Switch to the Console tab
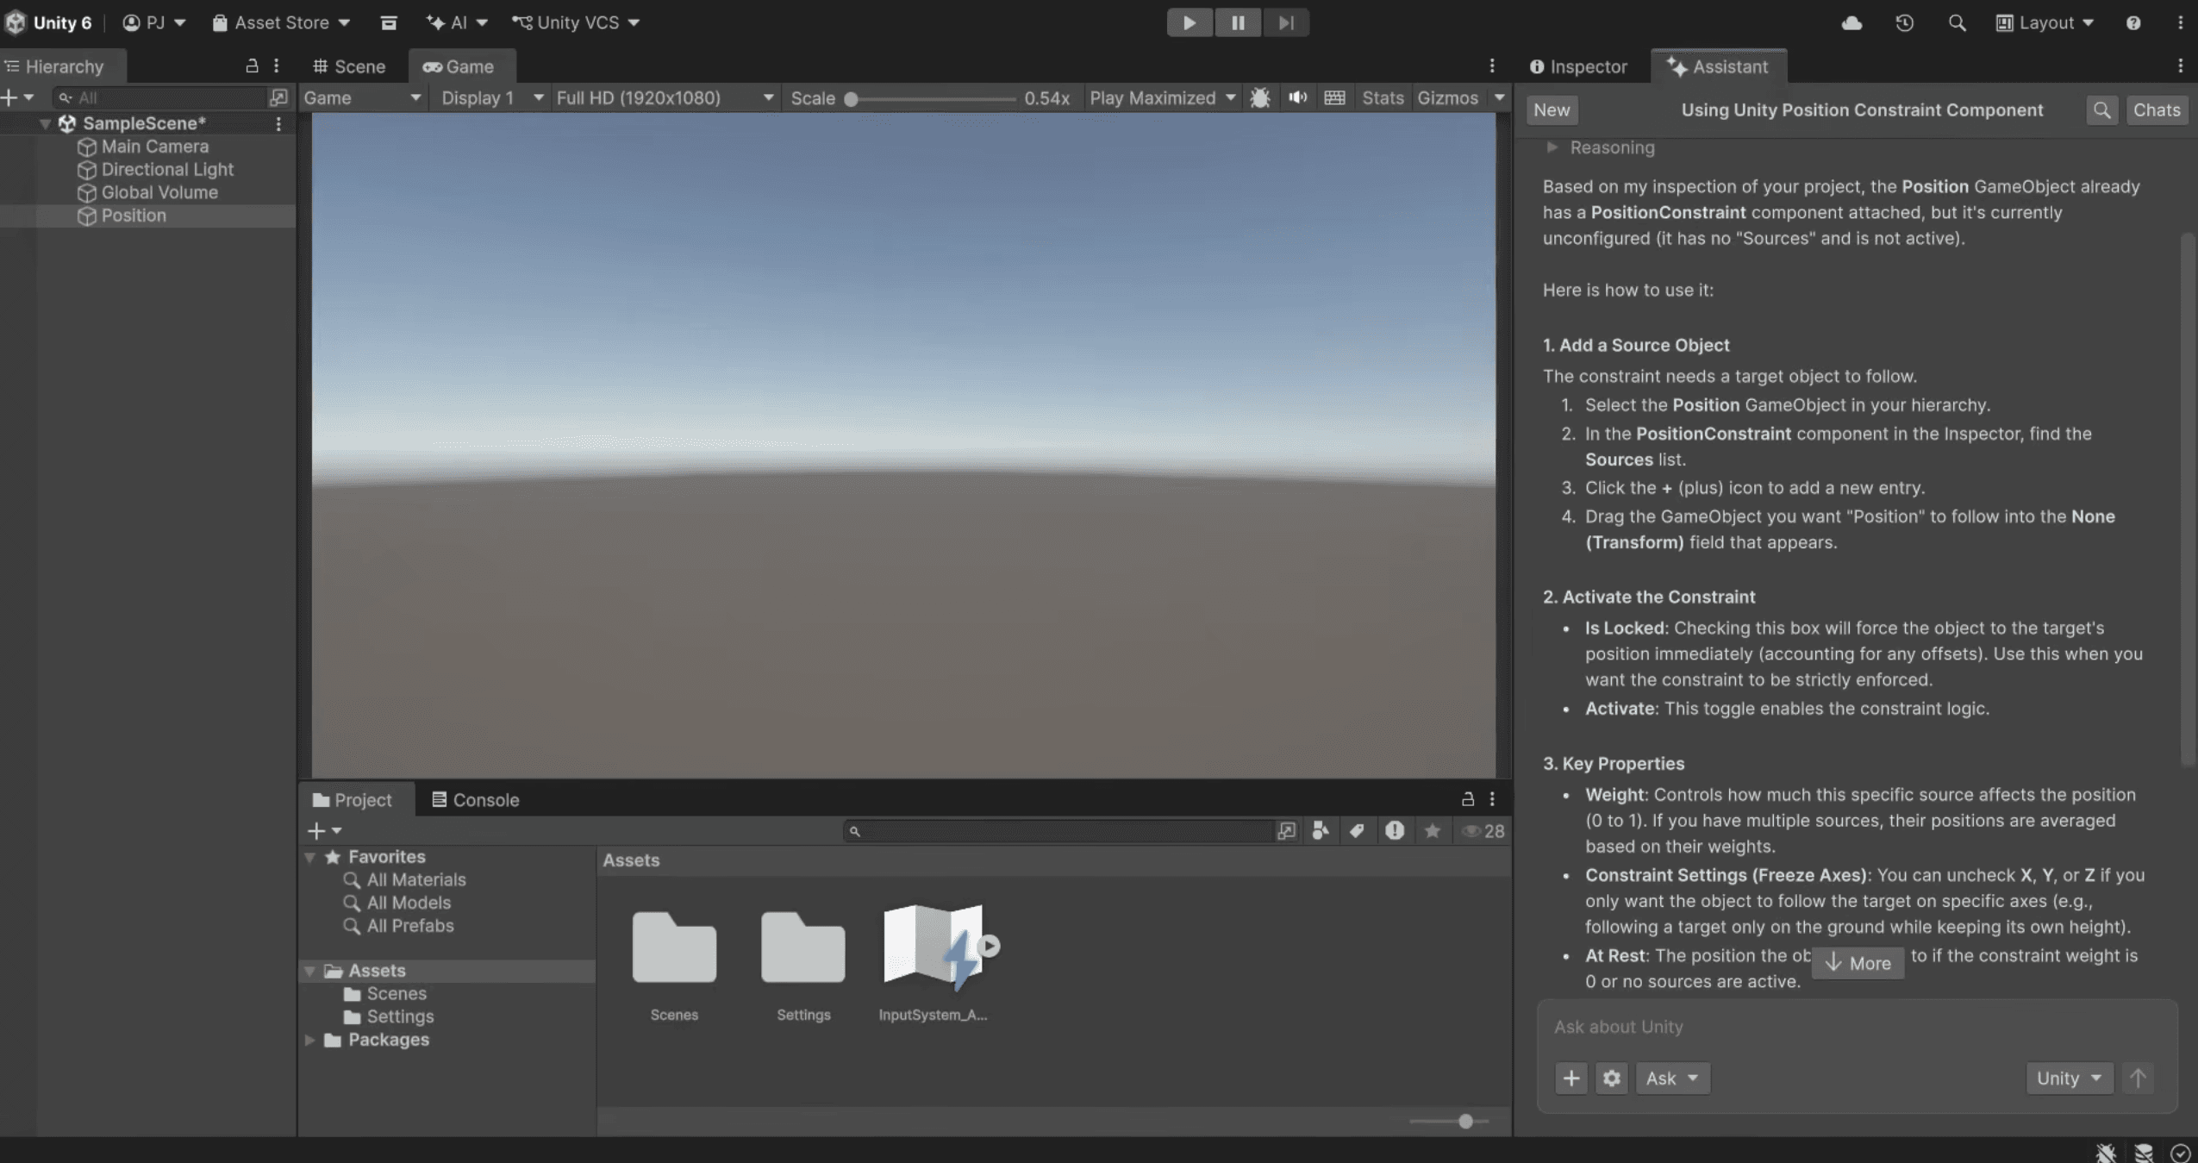Image resolution: width=2198 pixels, height=1163 pixels. click(x=475, y=800)
